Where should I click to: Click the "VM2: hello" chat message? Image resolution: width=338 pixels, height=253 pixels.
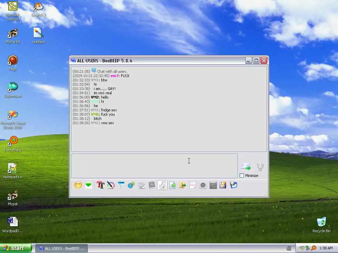(x=100, y=97)
